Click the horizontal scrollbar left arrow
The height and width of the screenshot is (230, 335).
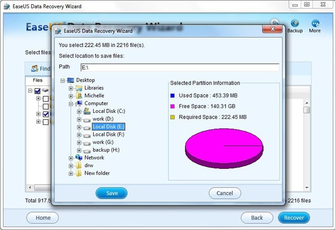(x=30, y=188)
